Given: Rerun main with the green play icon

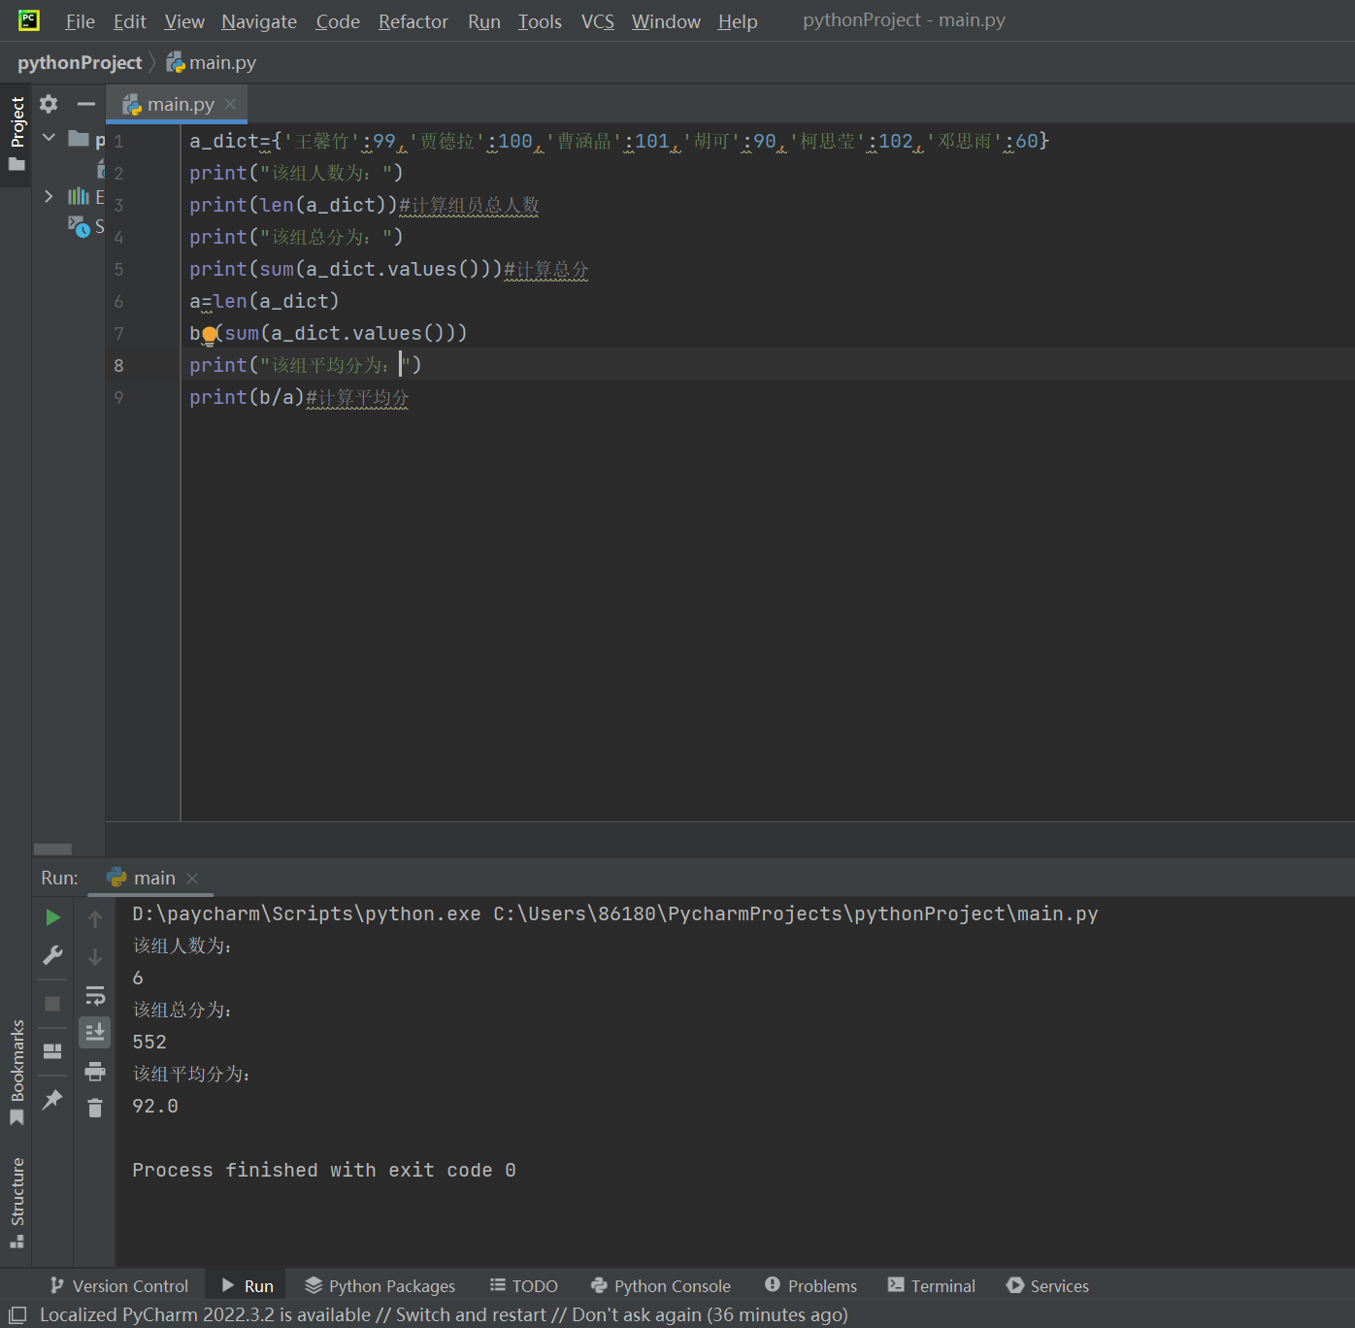Looking at the screenshot, I should (52, 917).
